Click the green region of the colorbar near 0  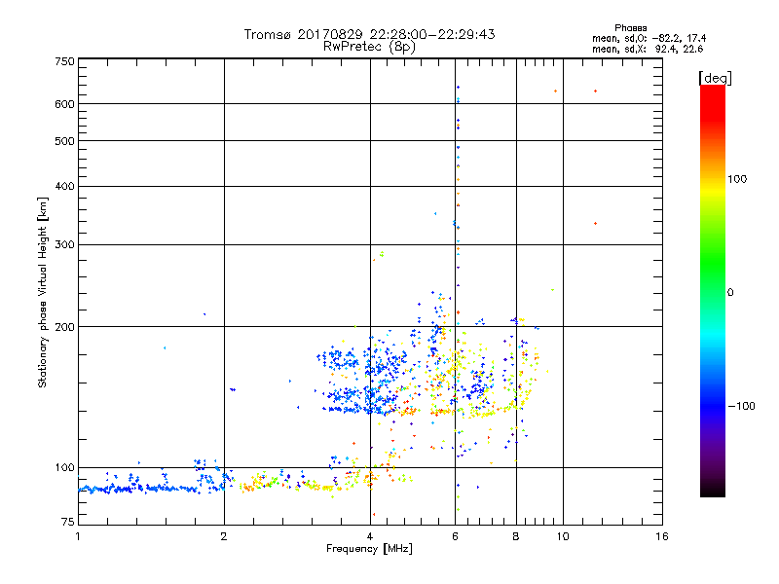(x=713, y=279)
